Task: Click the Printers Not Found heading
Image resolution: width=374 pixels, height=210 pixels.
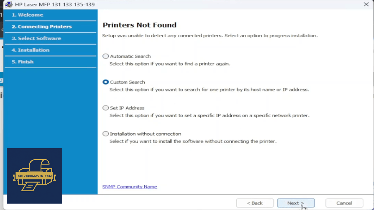Action: 139,25
